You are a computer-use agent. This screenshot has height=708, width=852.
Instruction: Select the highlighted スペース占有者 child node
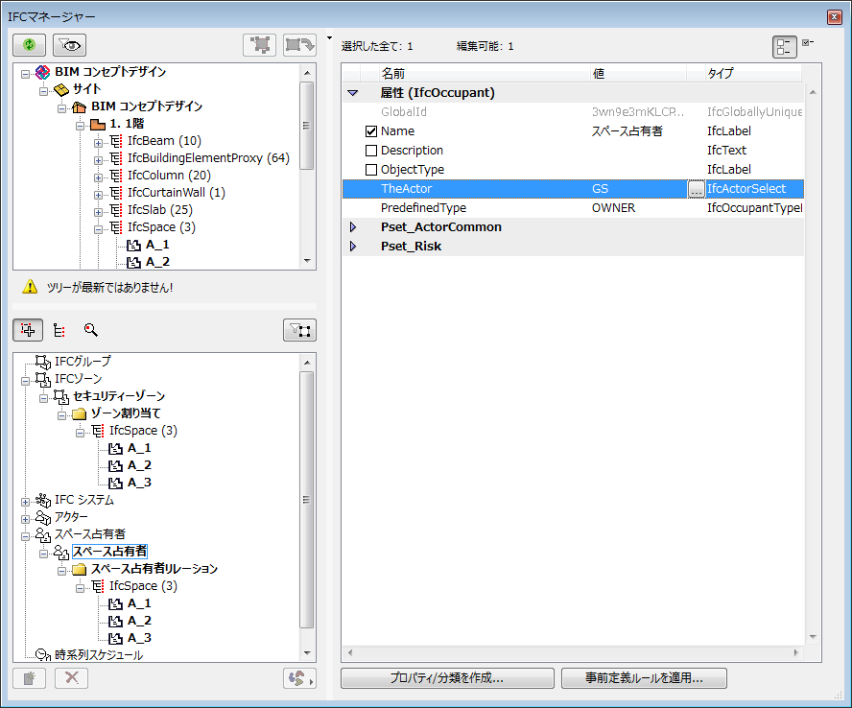[109, 552]
